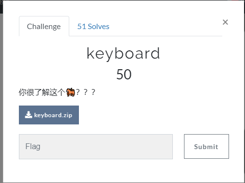Click the download arrow icon on keyboard.zip
245x183 pixels.
tap(29, 115)
